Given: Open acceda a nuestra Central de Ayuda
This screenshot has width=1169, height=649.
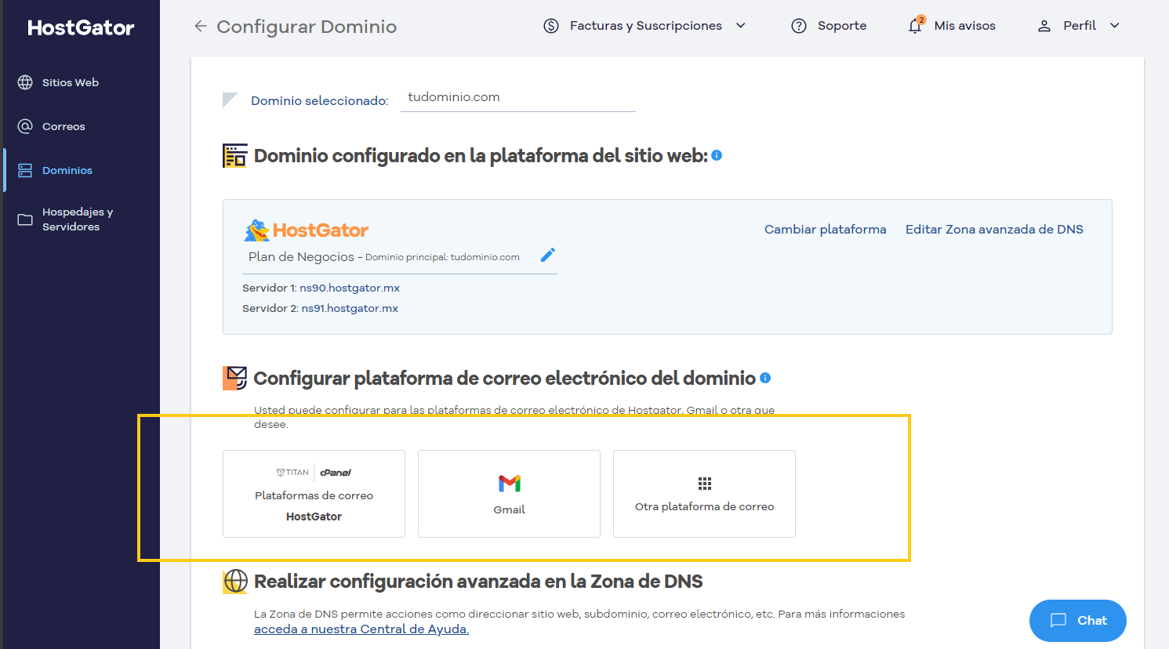Looking at the screenshot, I should pos(361,629).
